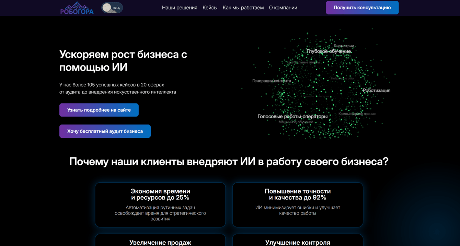Toggle the 'ночь' day/night theme switch

tap(112, 8)
